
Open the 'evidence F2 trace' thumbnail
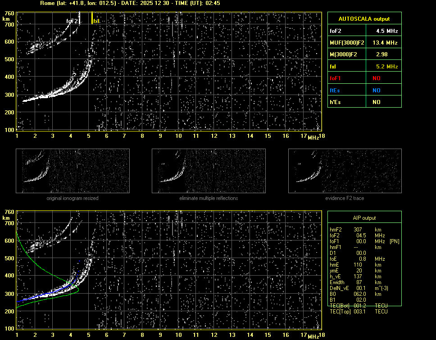[345, 171]
